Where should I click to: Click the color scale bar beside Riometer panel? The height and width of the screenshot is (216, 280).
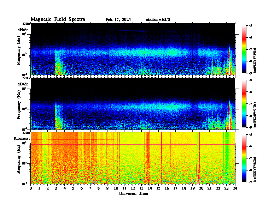[244, 158]
